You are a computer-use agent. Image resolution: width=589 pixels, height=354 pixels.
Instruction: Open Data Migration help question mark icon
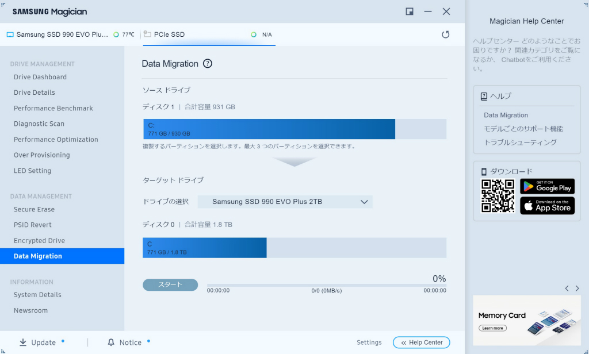pos(207,63)
